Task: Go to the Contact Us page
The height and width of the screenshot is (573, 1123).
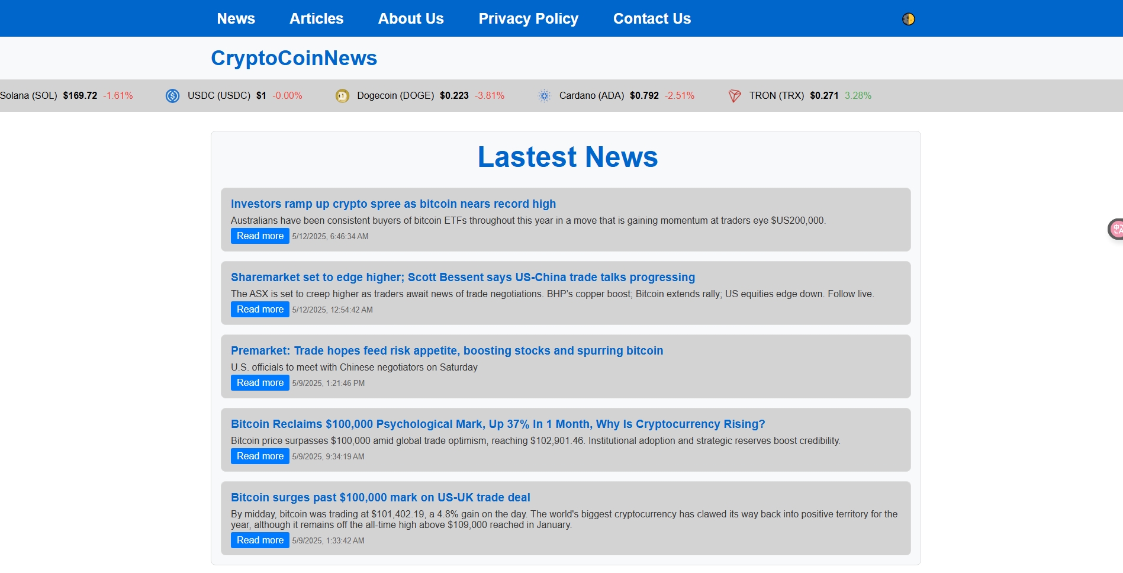Action: coord(652,18)
